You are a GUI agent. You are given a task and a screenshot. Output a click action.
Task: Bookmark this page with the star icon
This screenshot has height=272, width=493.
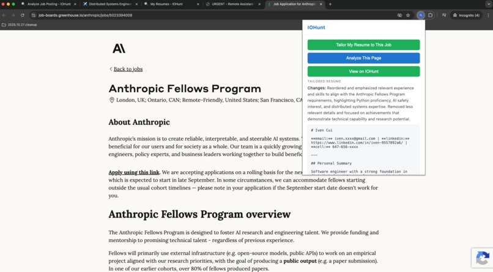click(408, 15)
